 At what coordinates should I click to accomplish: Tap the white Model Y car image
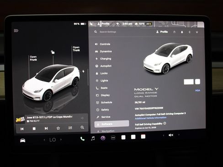(x=168, y=58)
